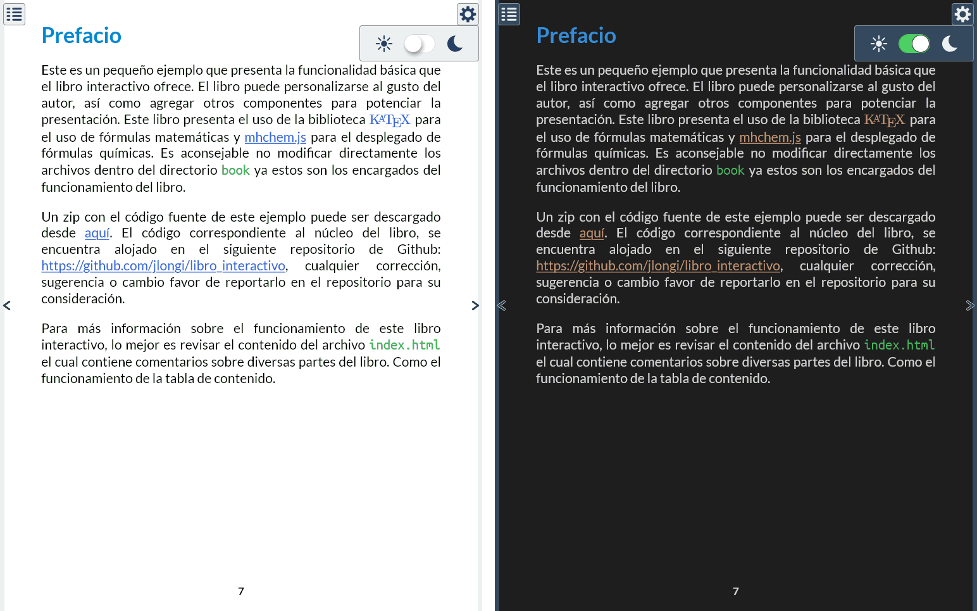Click sun icon in dark page panel
This screenshot has height=611, width=977.
pyautogui.click(x=879, y=44)
